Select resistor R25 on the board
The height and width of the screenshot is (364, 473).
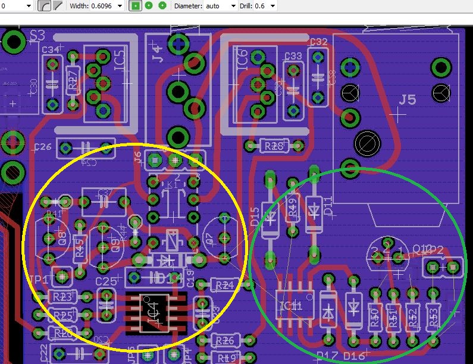(62, 315)
